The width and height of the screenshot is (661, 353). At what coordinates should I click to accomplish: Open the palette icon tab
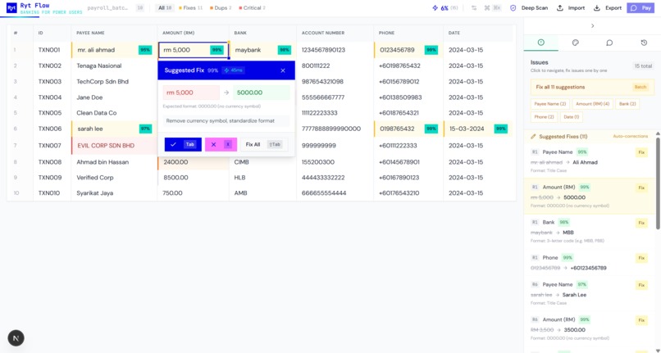pyautogui.click(x=575, y=43)
